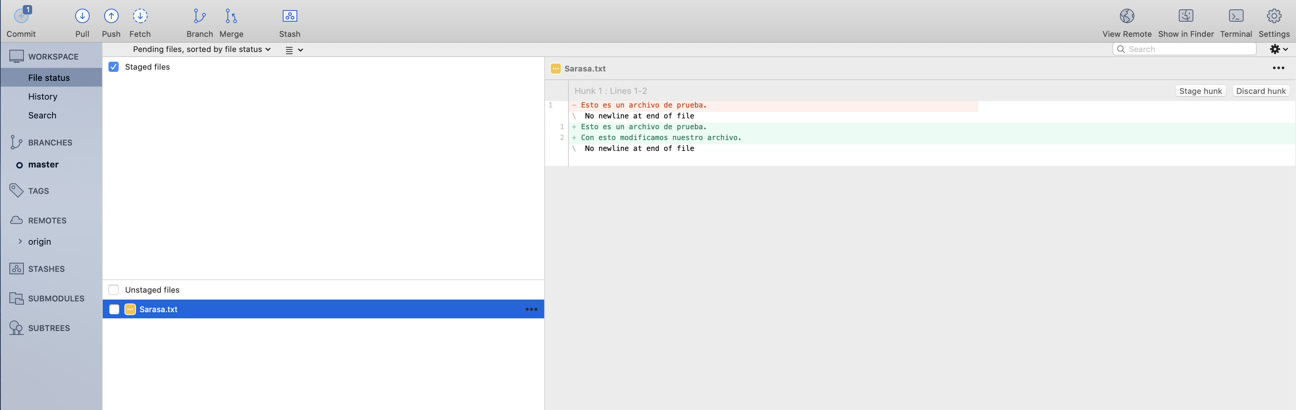Uncheck the Staged files checkbox
The image size is (1296, 410).
(114, 67)
